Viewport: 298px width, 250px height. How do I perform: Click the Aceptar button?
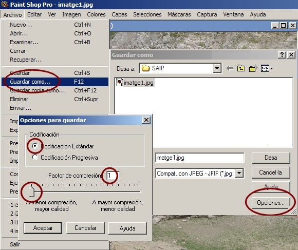[x=43, y=228]
